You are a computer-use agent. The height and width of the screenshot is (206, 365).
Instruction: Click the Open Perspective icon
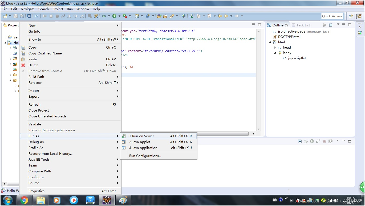tap(351, 16)
